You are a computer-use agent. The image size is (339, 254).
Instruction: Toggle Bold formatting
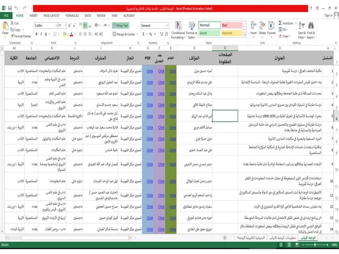37,34
